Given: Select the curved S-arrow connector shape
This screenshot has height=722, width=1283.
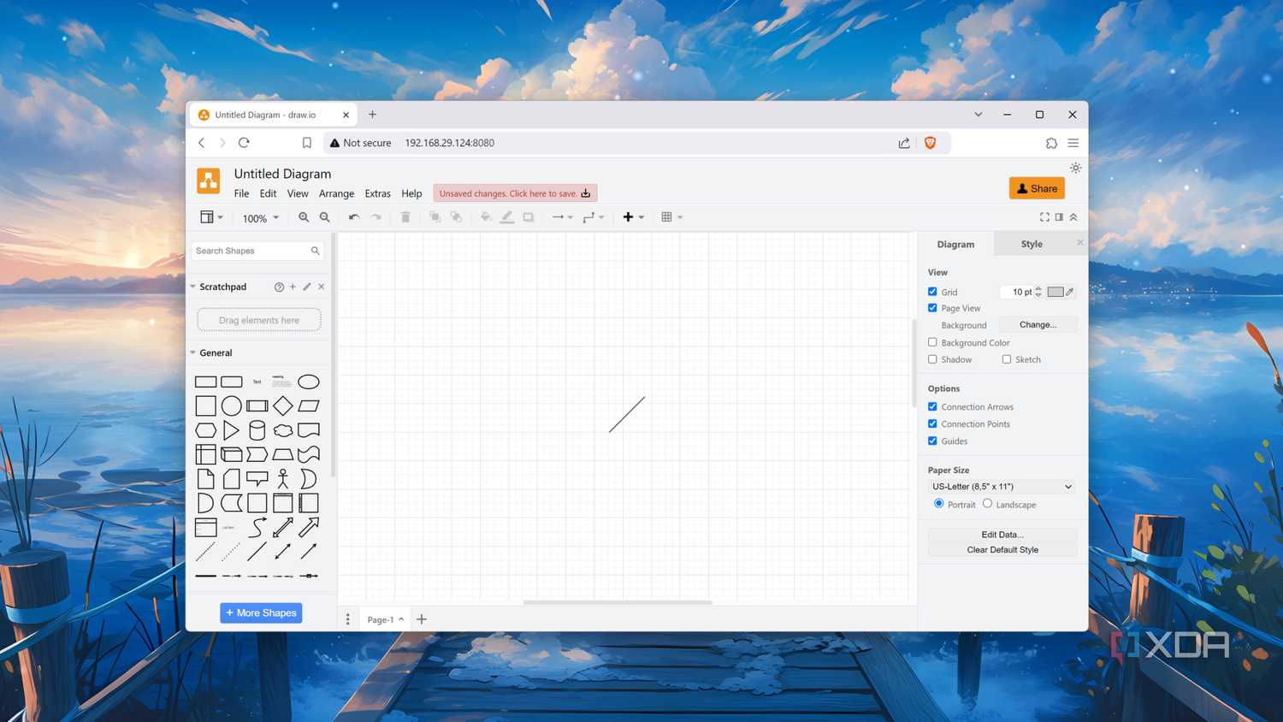Looking at the screenshot, I should pos(257,527).
